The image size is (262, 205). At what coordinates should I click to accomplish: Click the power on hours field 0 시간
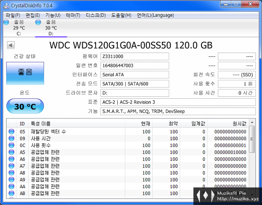(237, 93)
